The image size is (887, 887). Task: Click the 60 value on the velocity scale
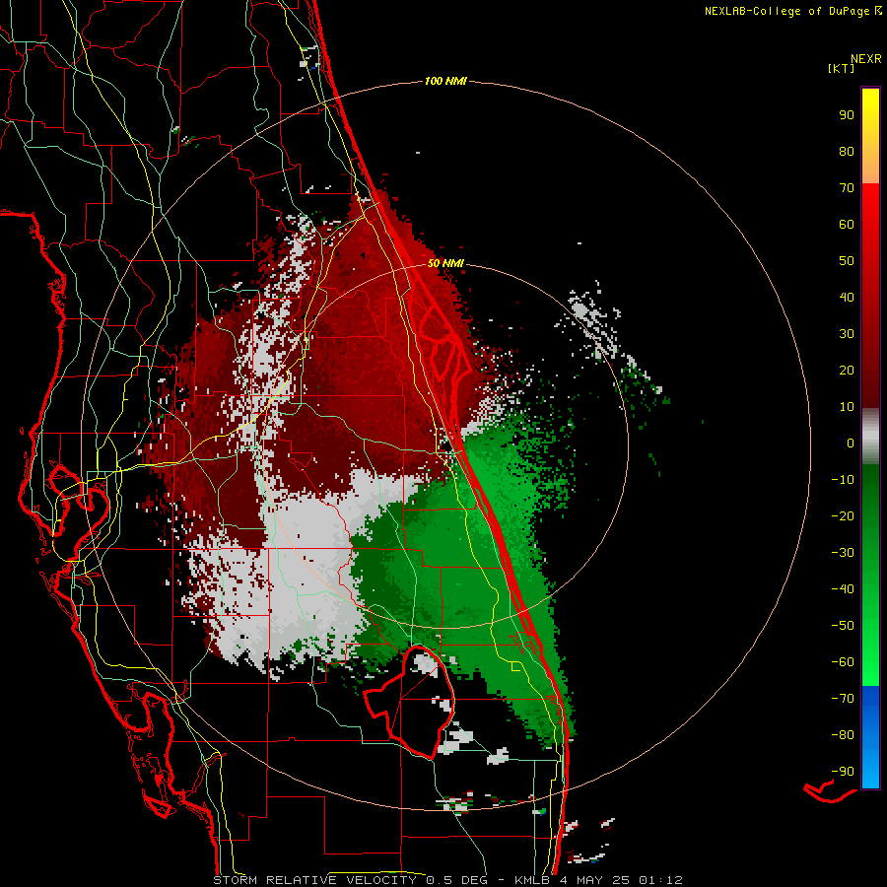pyautogui.click(x=847, y=224)
